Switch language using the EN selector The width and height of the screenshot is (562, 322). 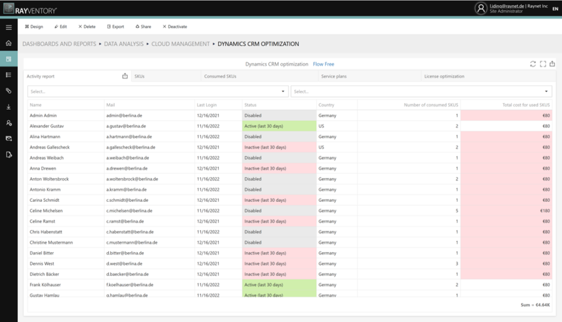(x=555, y=9)
